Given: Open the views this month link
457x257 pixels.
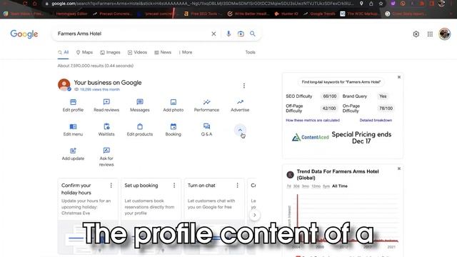Looking at the screenshot, I should [100, 89].
